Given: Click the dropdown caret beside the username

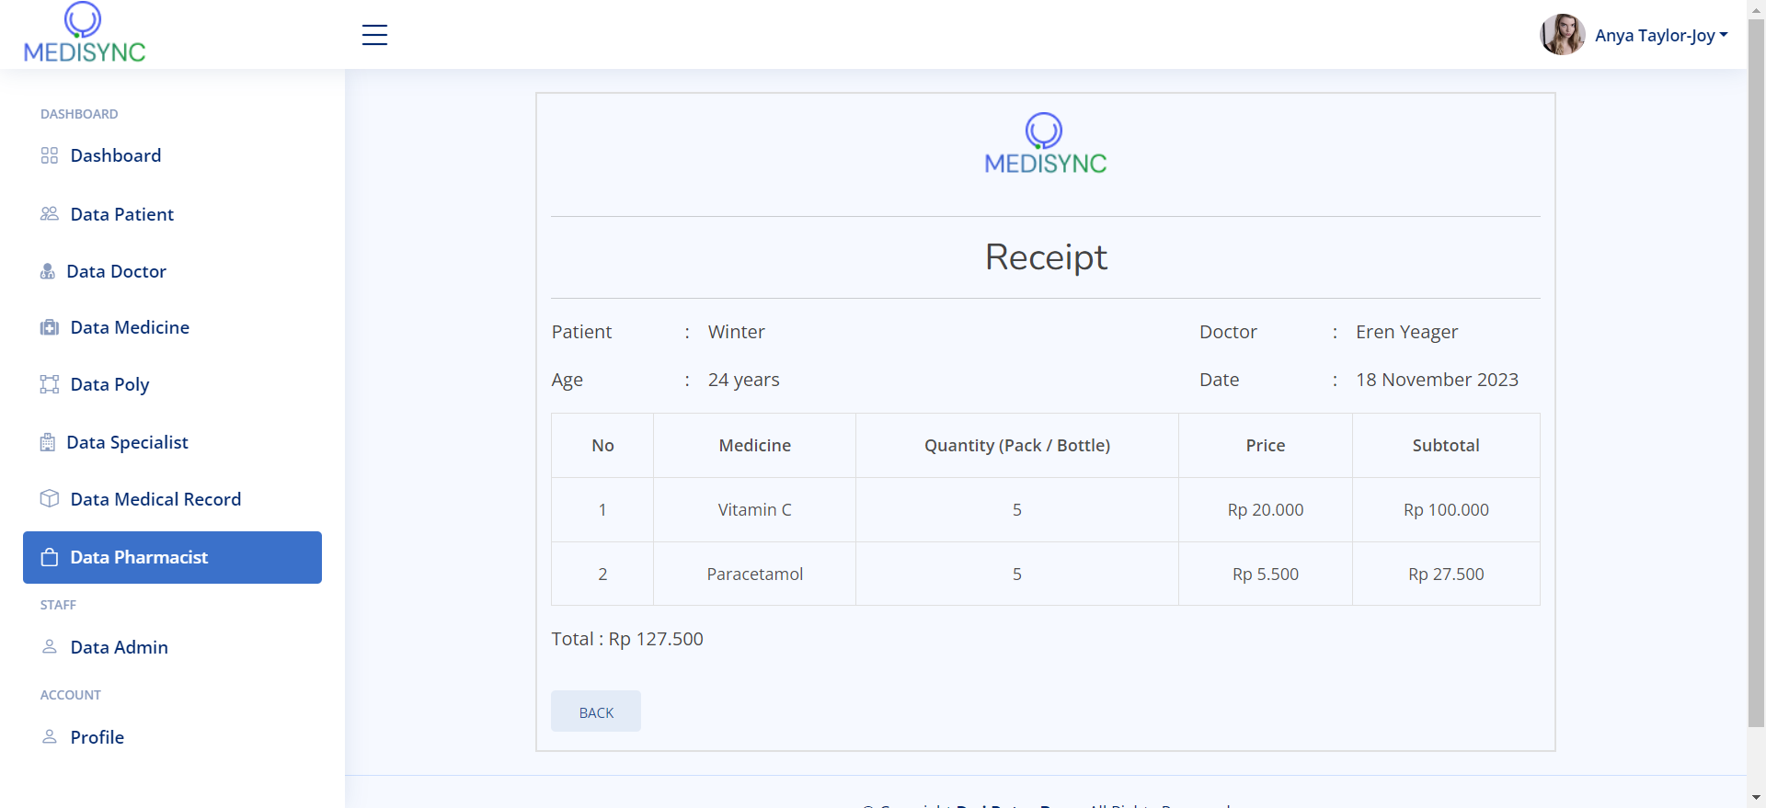Looking at the screenshot, I should tap(1724, 35).
